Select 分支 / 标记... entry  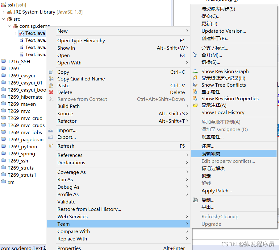pyautogui.click(x=234, y=48)
